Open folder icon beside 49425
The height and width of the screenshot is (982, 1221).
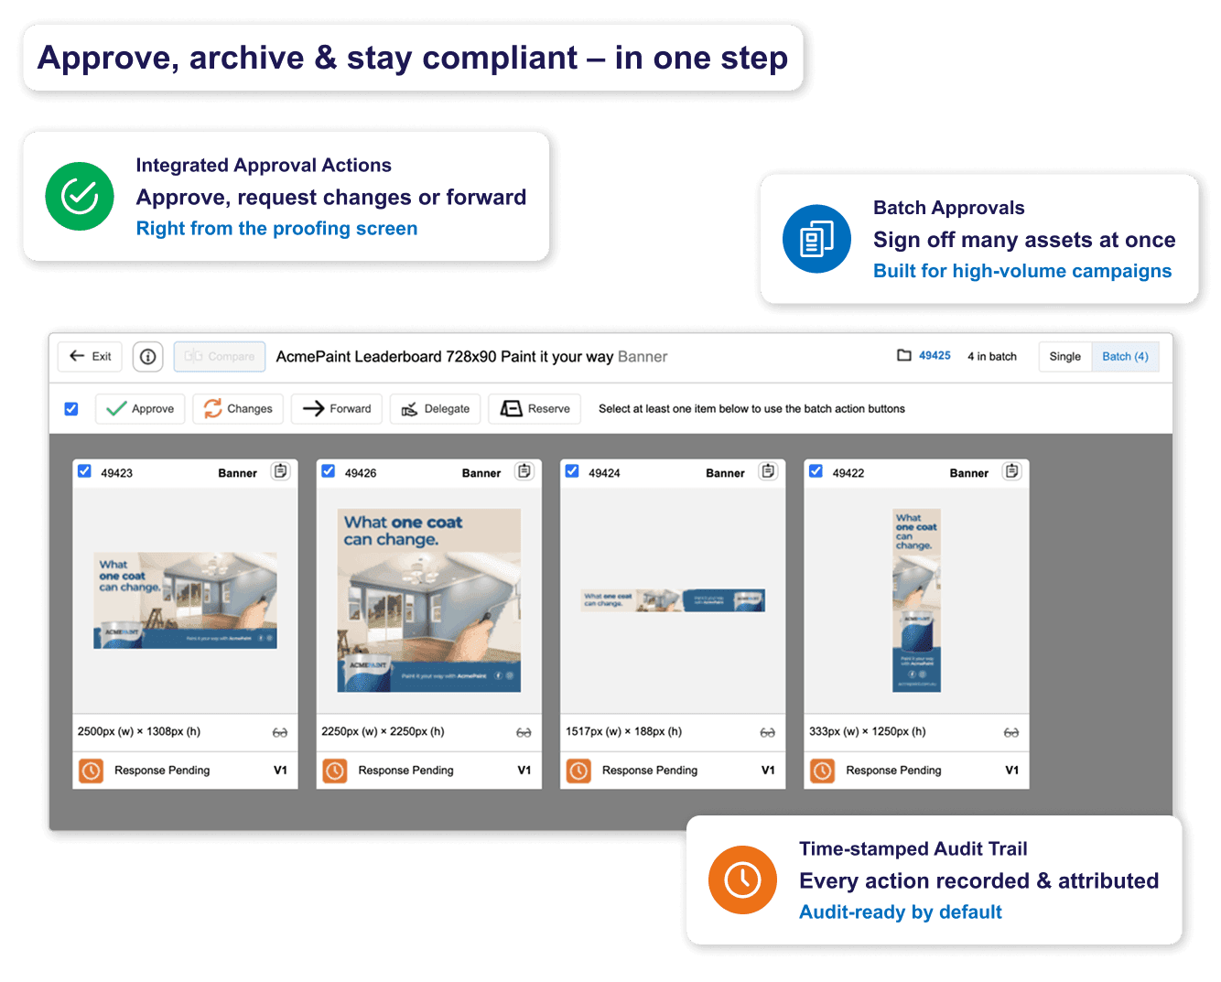click(904, 356)
